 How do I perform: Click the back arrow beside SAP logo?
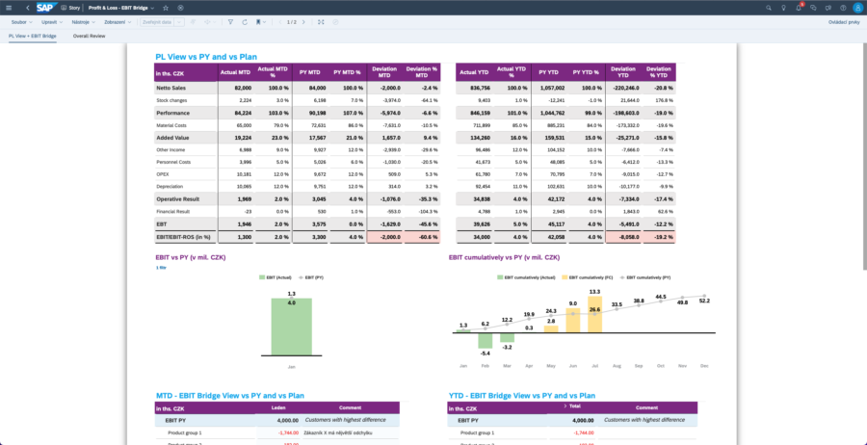pyautogui.click(x=27, y=7)
